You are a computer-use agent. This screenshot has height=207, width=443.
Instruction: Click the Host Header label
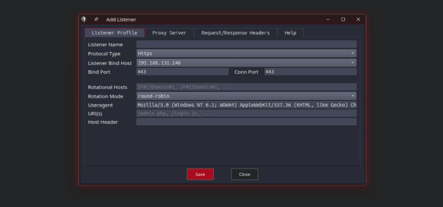pyautogui.click(x=103, y=122)
